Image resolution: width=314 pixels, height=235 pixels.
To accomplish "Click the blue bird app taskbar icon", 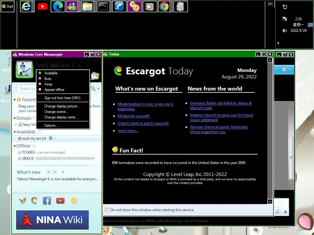I will pyautogui.click(x=119, y=7).
